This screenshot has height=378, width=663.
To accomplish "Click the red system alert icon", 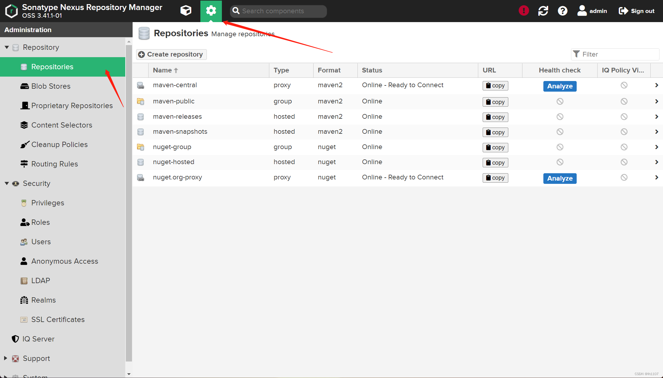I will [524, 11].
